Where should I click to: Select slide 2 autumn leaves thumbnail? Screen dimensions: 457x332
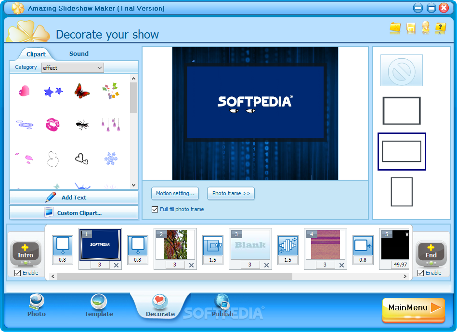coord(175,245)
